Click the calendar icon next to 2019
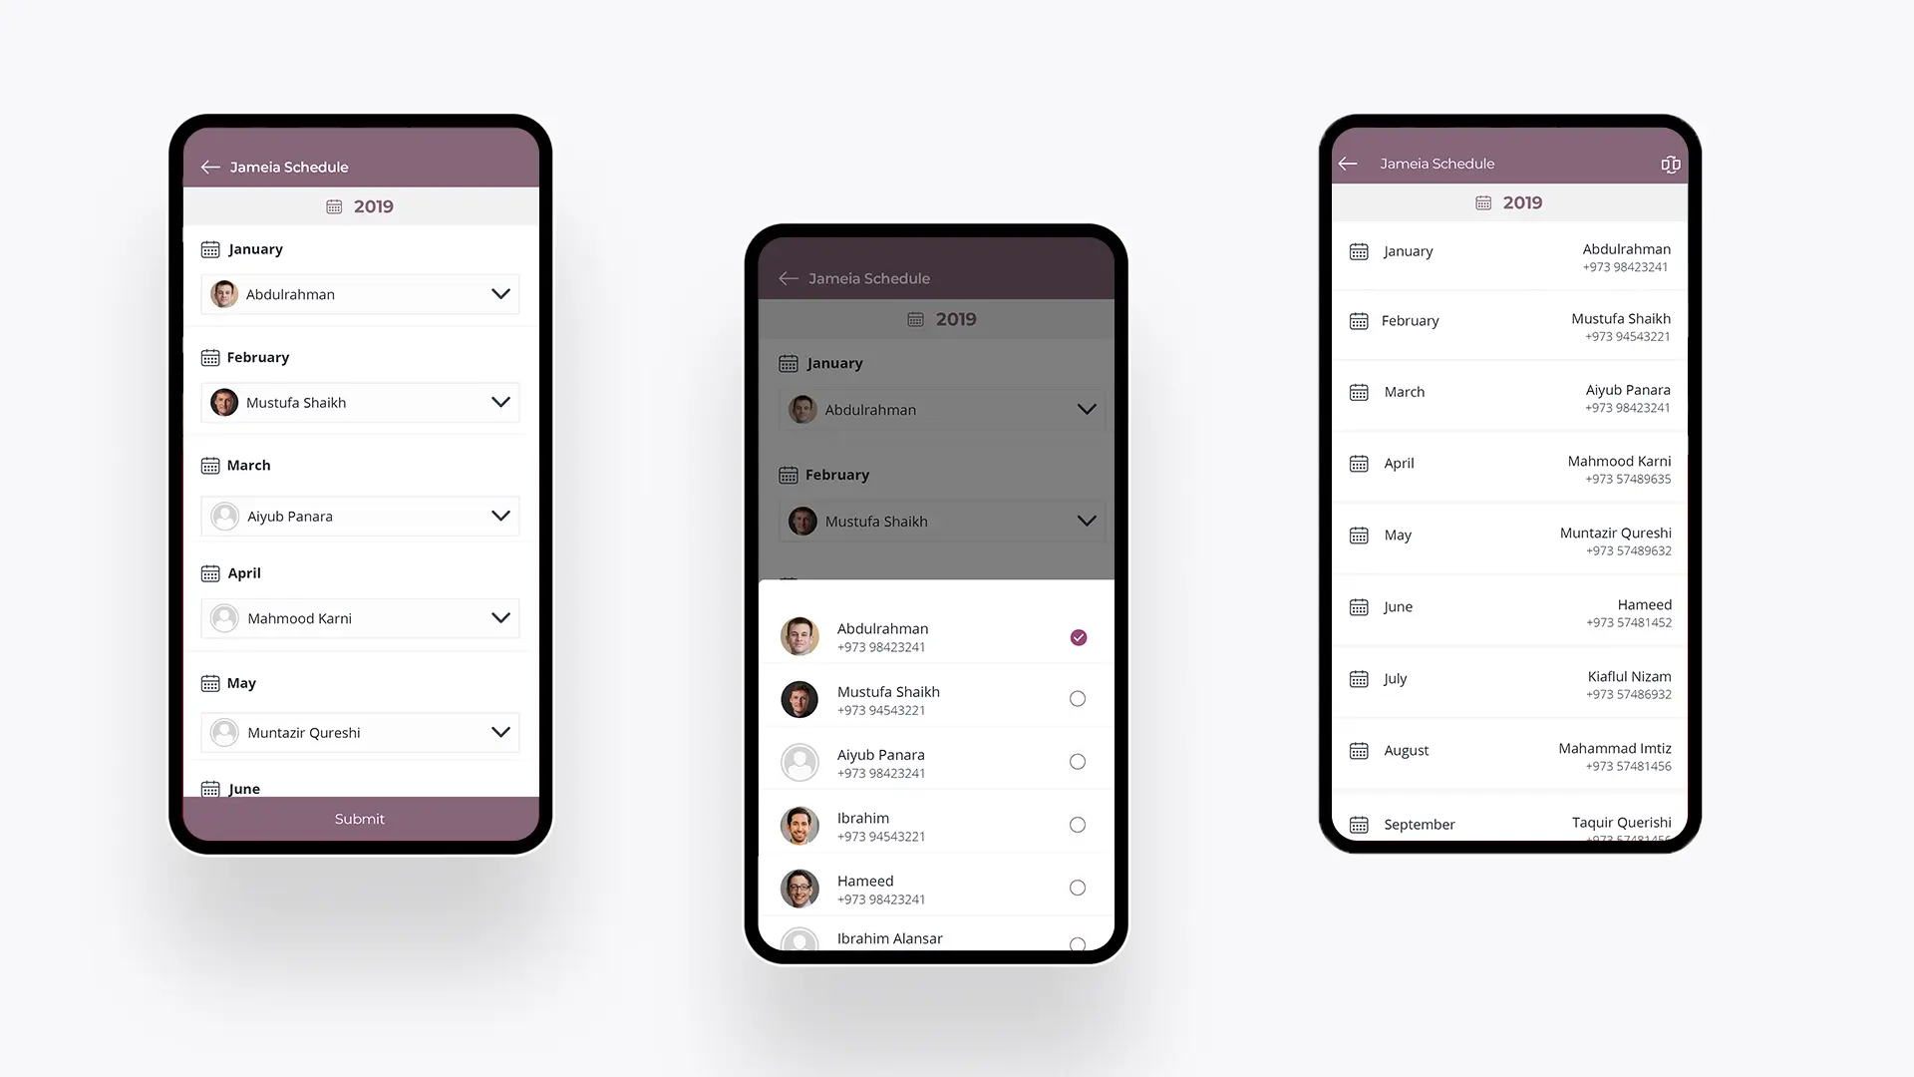1914x1077 pixels. coord(333,205)
